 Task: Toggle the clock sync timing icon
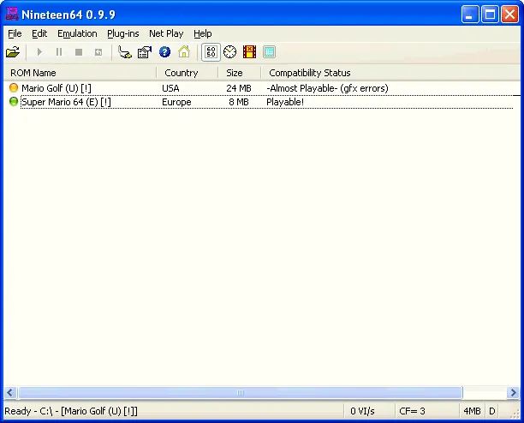click(230, 52)
